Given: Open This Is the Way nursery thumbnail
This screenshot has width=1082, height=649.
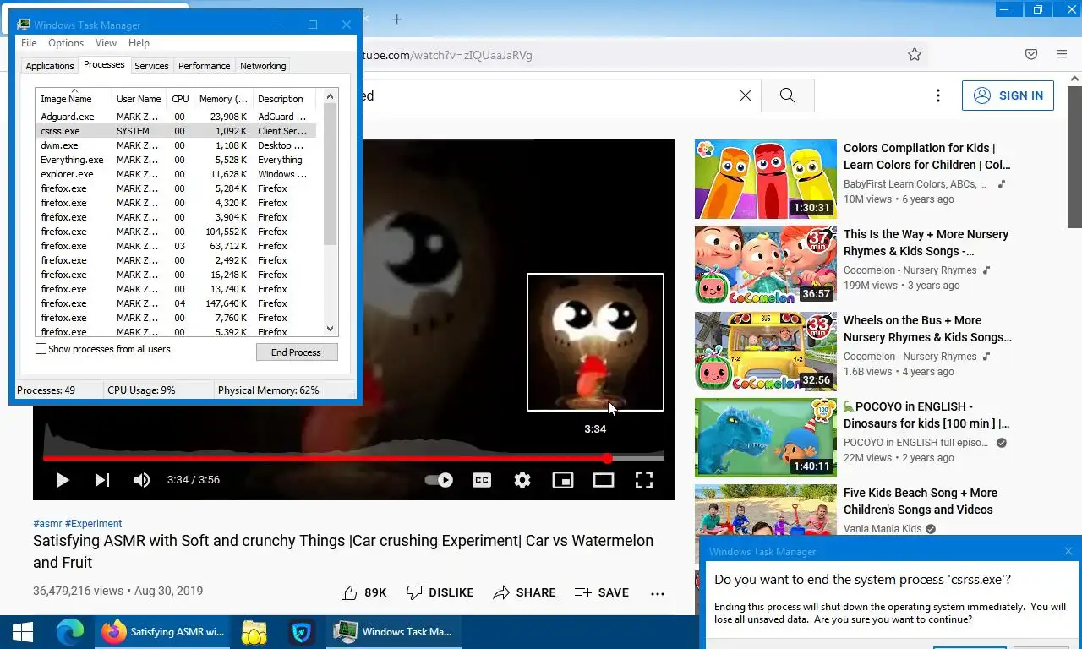Looking at the screenshot, I should pos(766,265).
